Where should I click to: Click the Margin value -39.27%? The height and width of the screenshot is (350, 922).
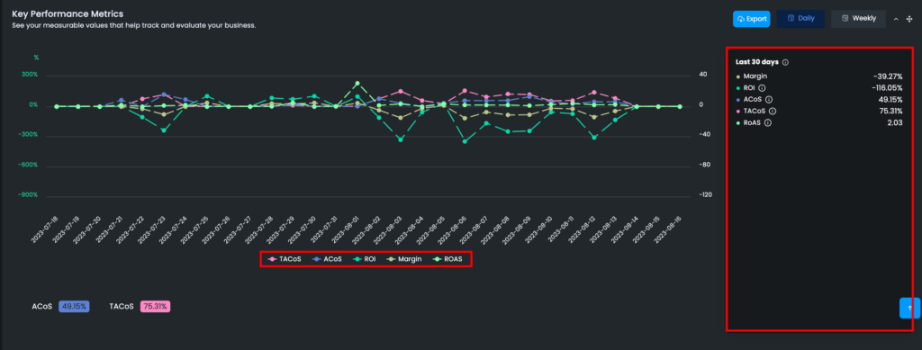tap(888, 76)
